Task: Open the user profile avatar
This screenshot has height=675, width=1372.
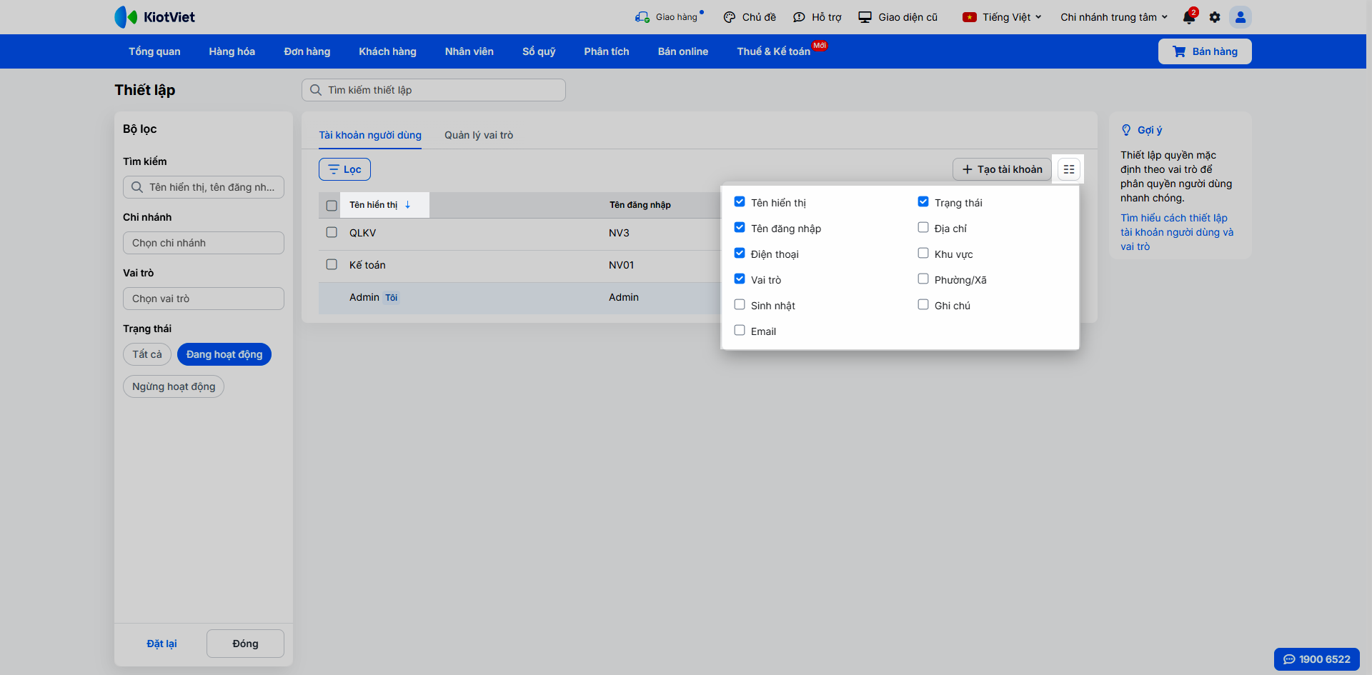Action: click(1241, 17)
